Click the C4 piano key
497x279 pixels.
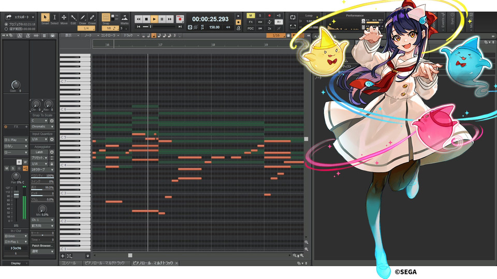click(x=75, y=165)
